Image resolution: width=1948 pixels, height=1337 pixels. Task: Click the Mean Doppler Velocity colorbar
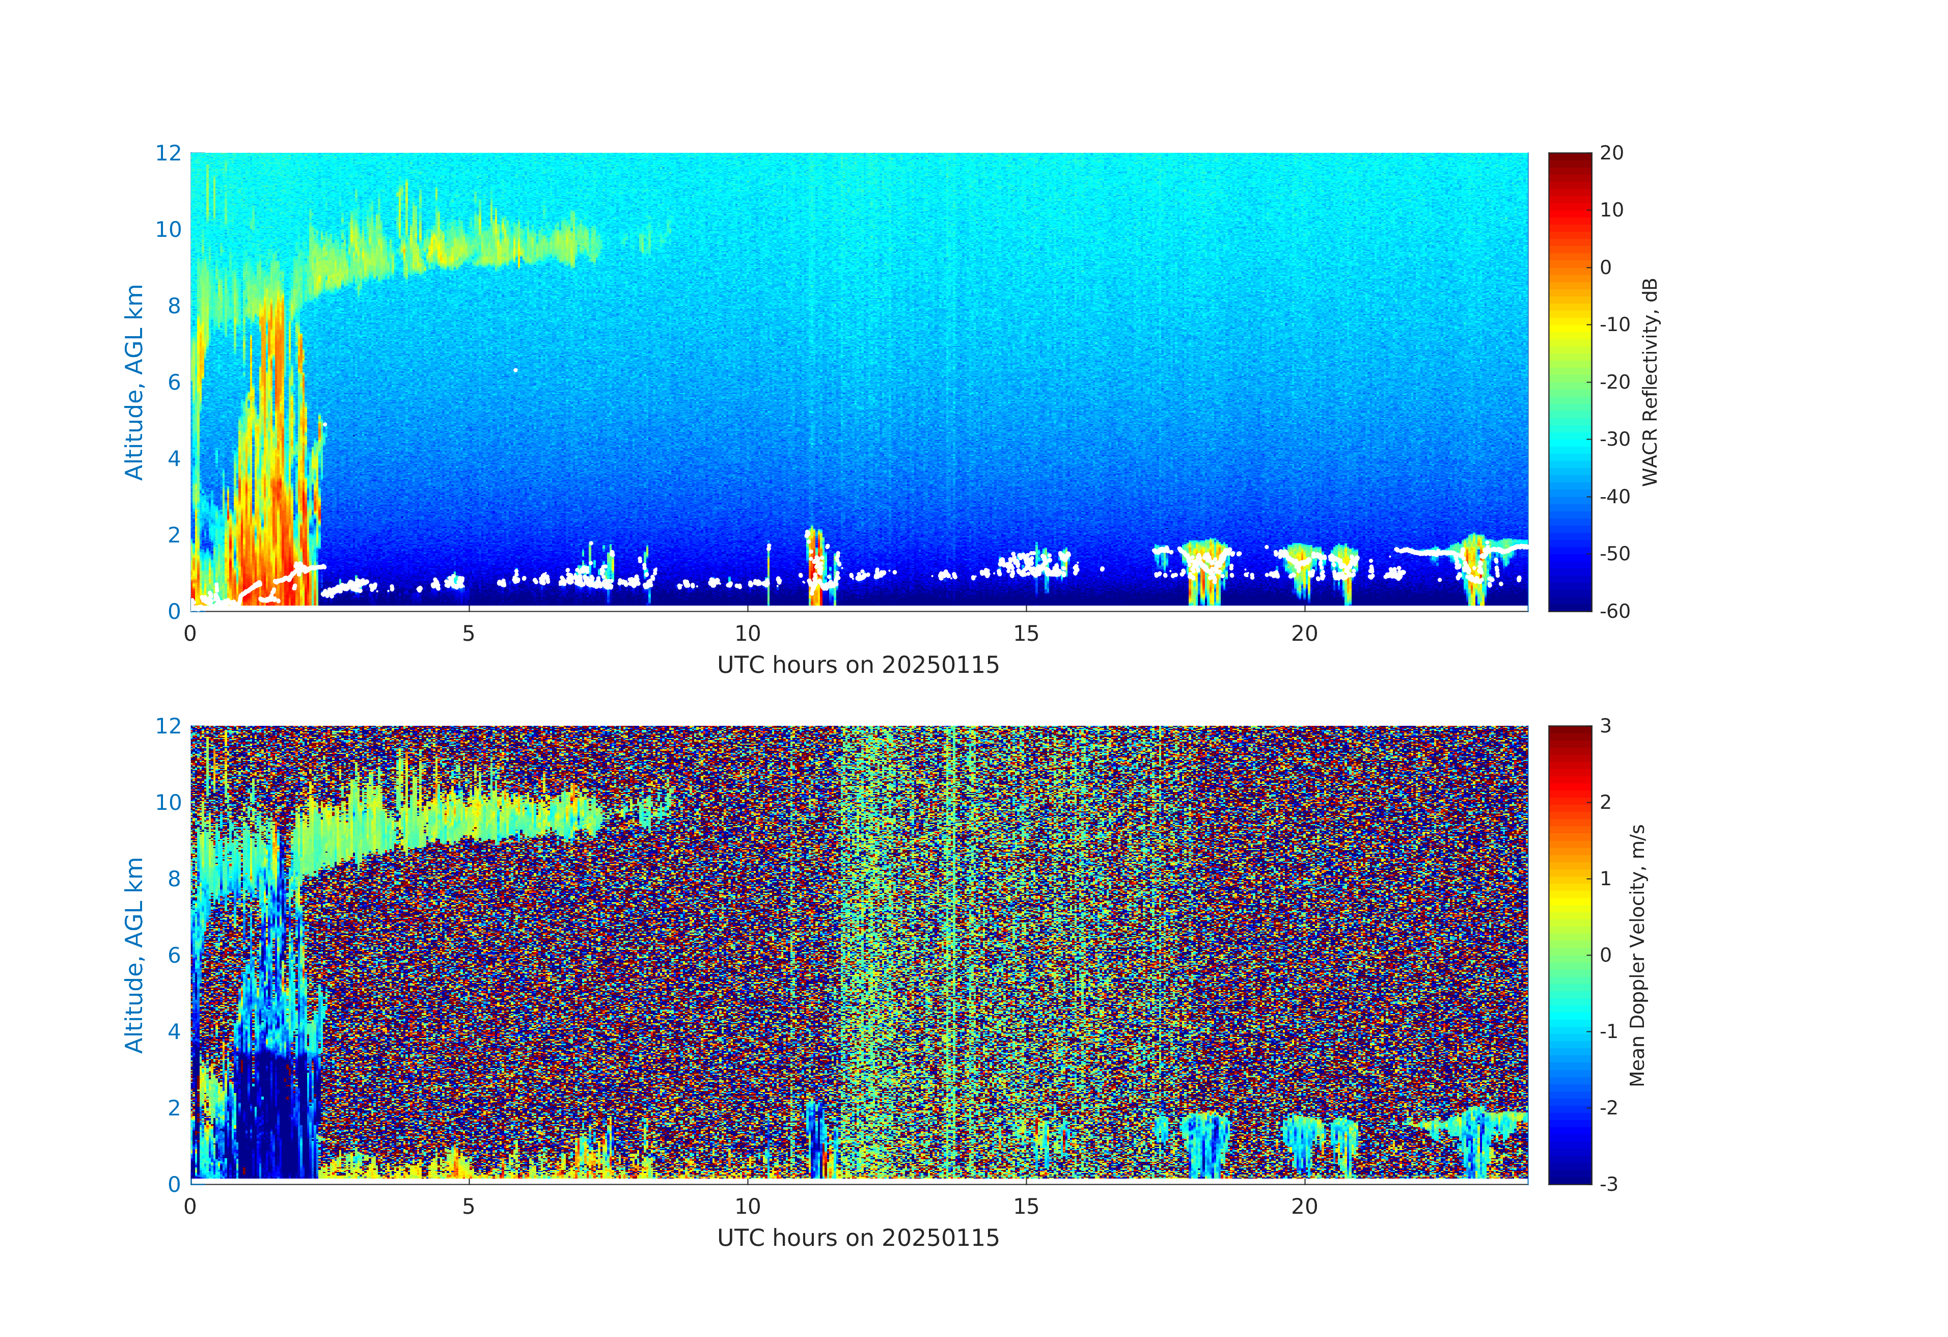[x=1569, y=954]
